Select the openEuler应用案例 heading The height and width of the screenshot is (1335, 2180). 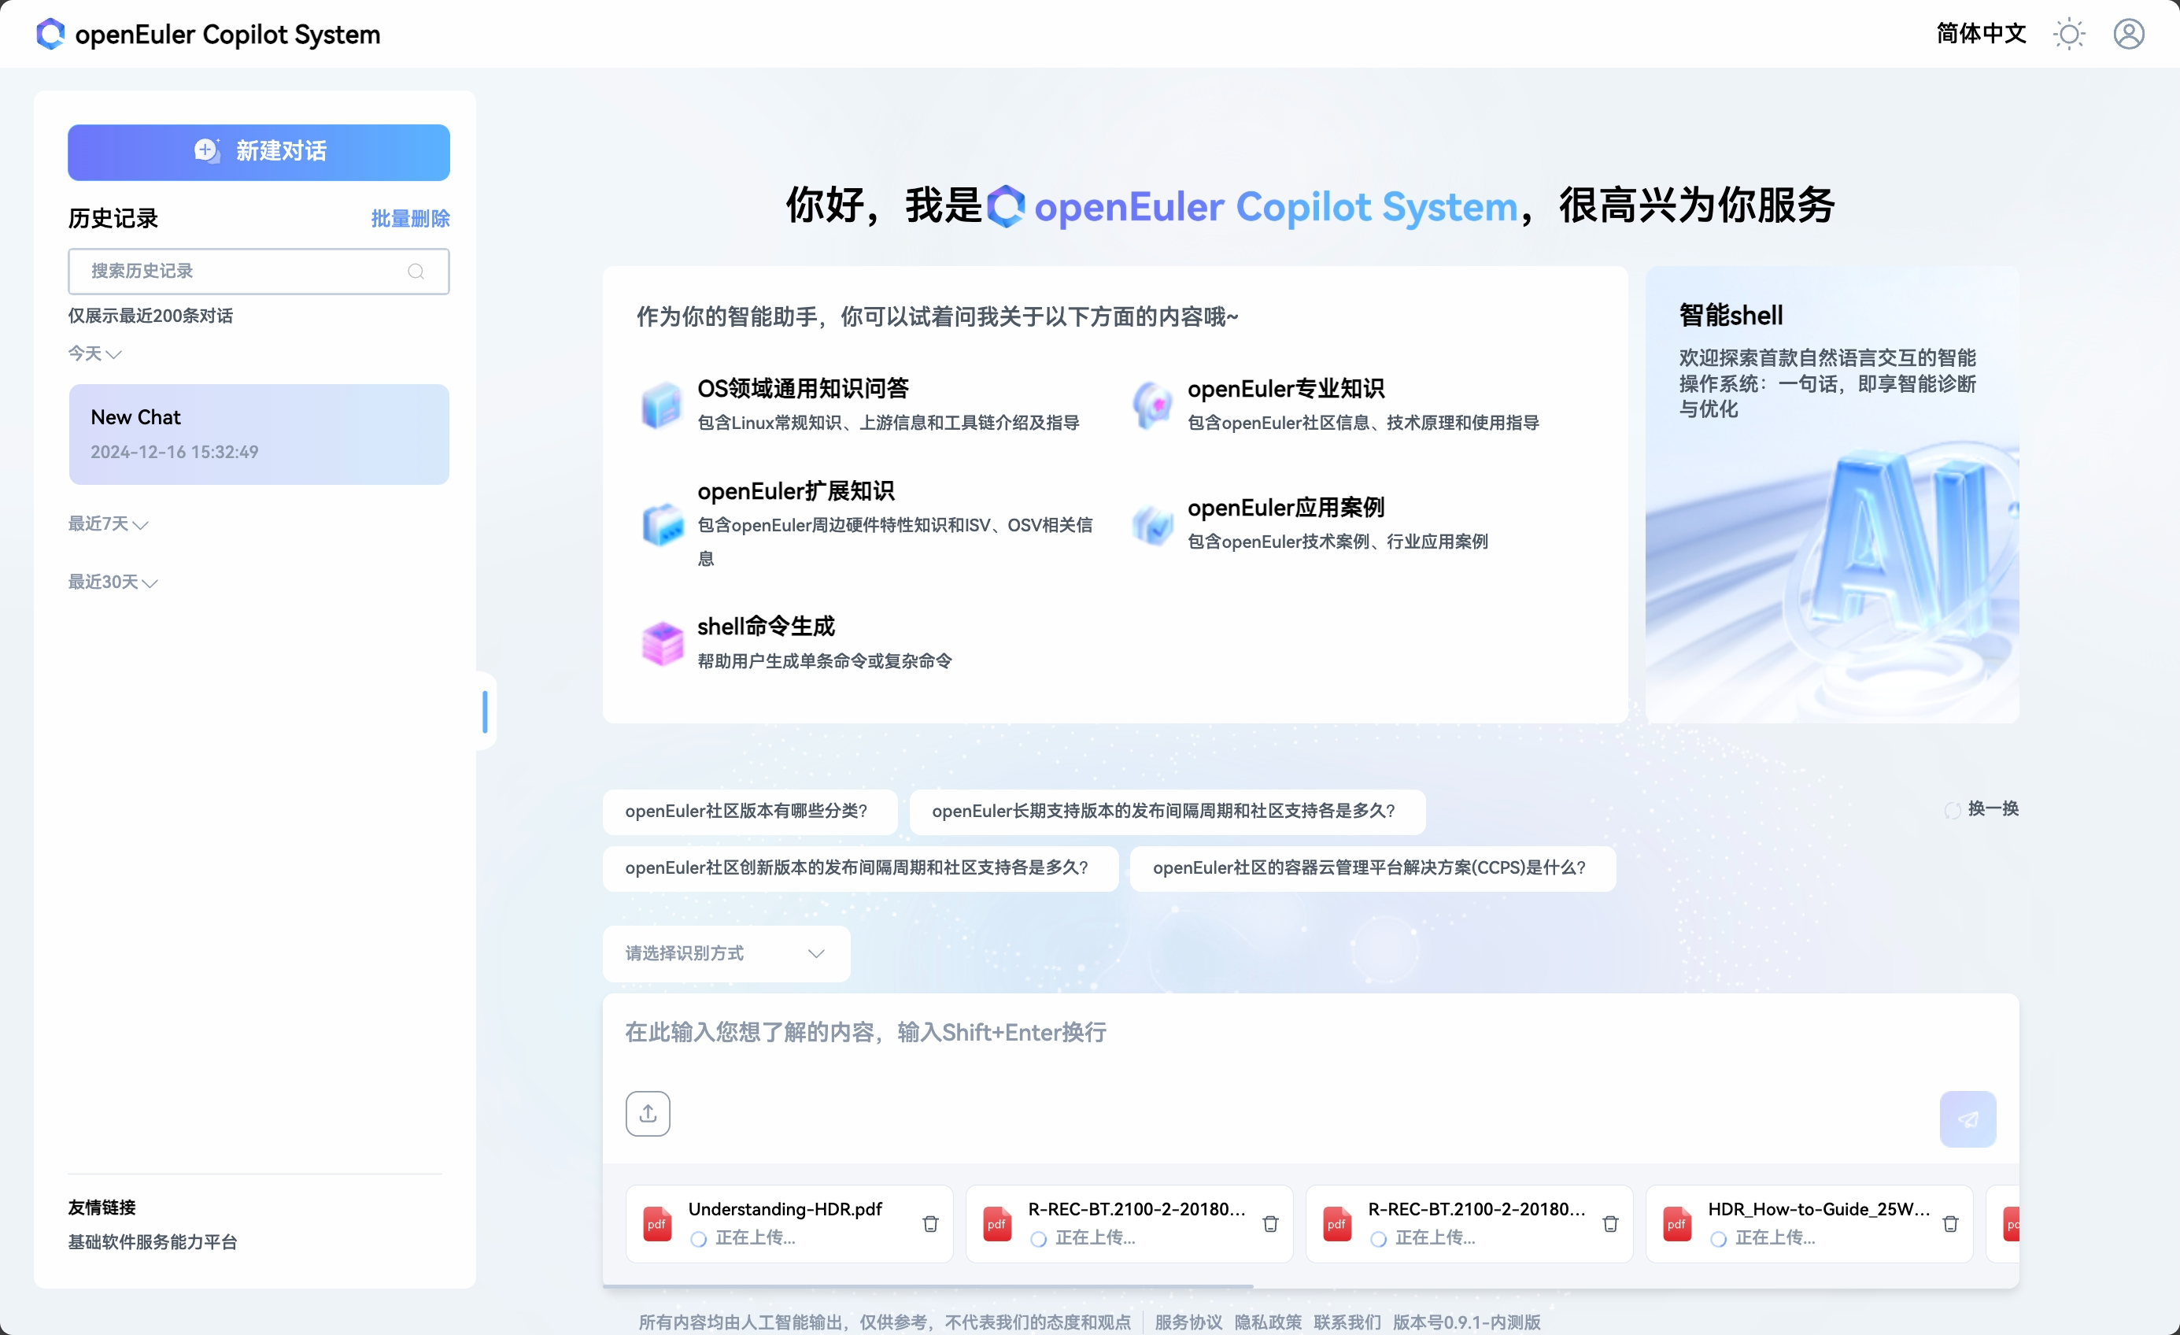pyautogui.click(x=1285, y=508)
